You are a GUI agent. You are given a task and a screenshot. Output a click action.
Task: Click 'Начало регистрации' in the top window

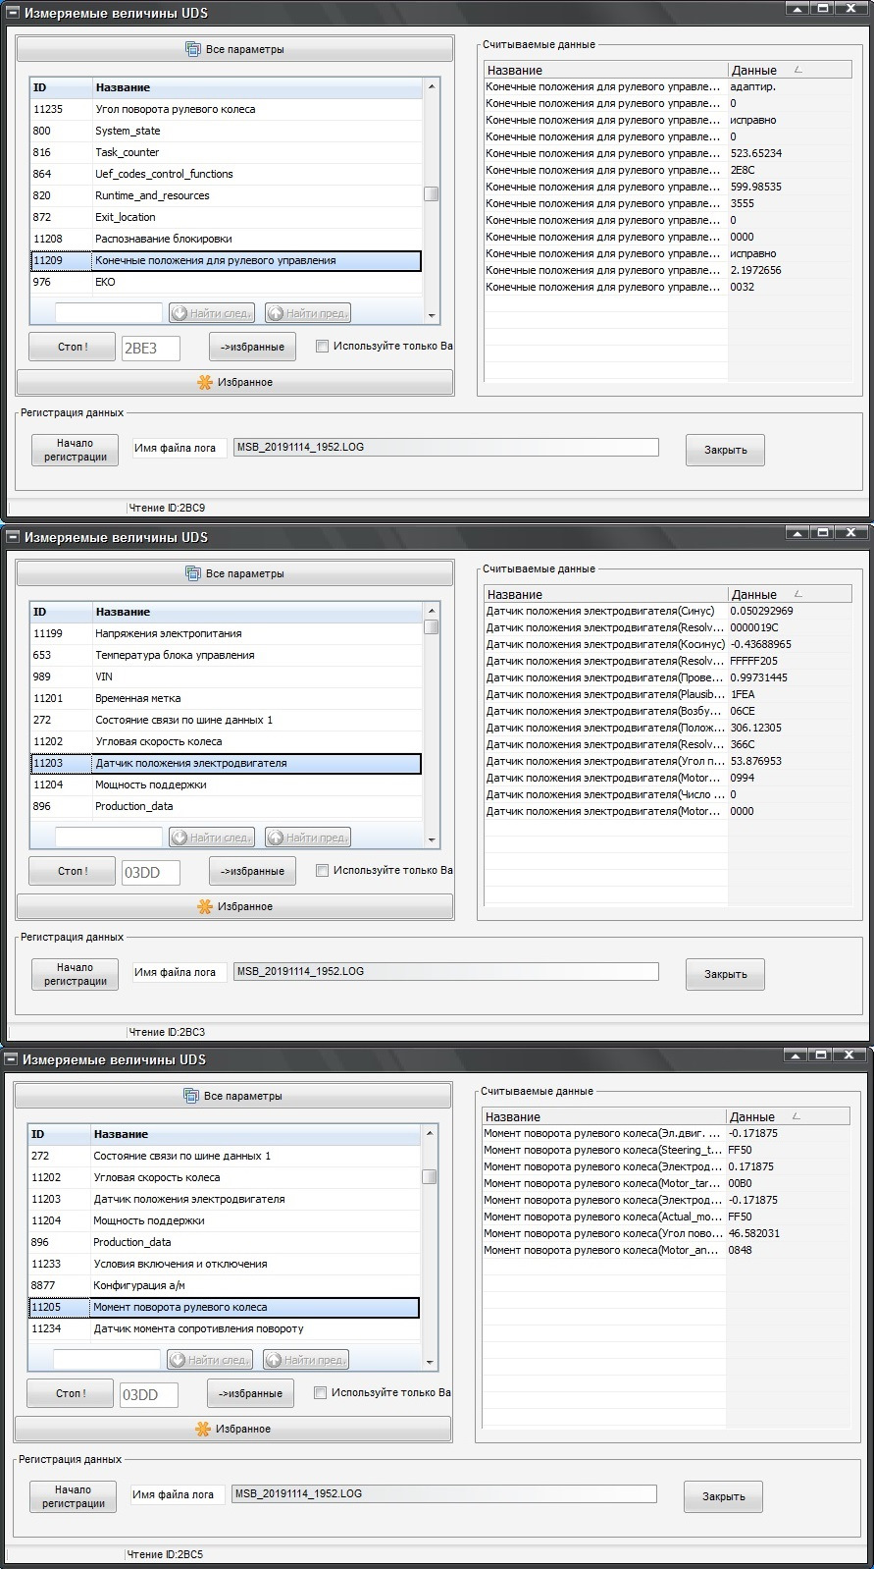pos(76,450)
